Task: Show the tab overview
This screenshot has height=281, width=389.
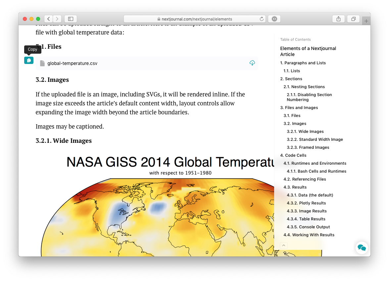Action: point(354,19)
